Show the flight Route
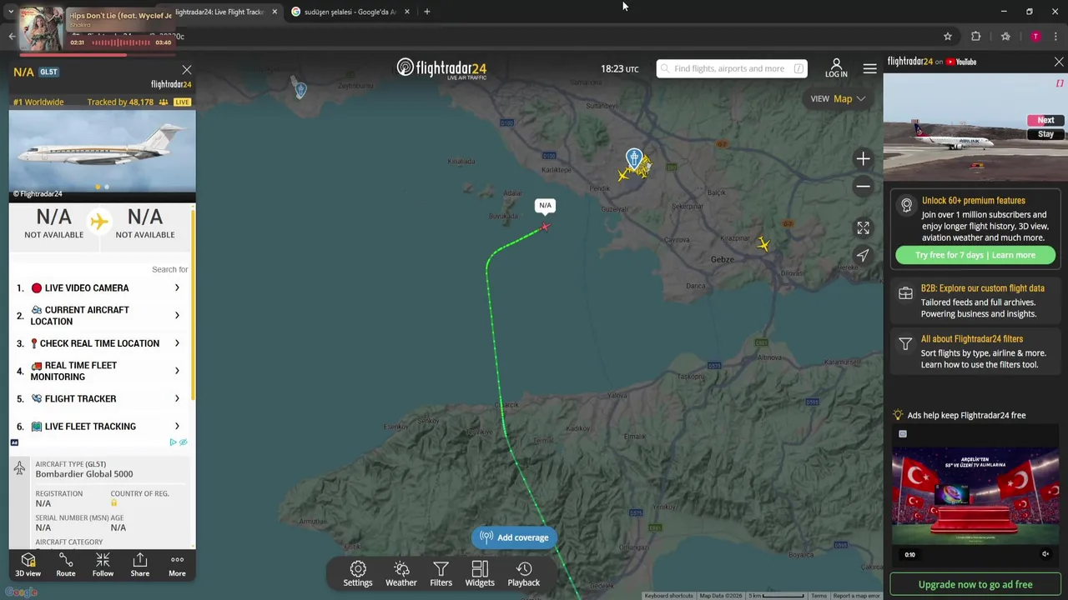1068x600 pixels. 65,564
